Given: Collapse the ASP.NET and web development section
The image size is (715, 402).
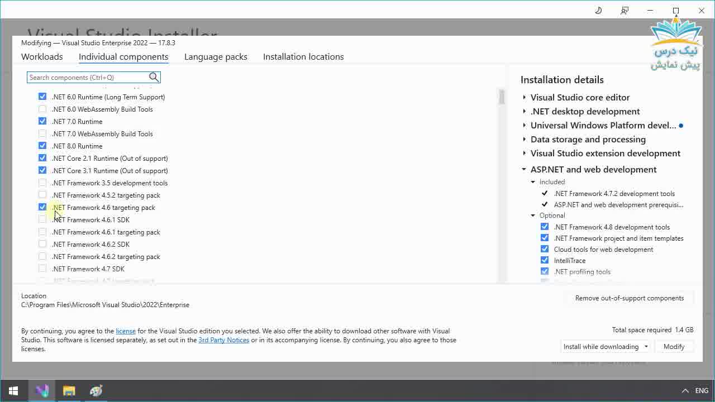Looking at the screenshot, I should (524, 169).
